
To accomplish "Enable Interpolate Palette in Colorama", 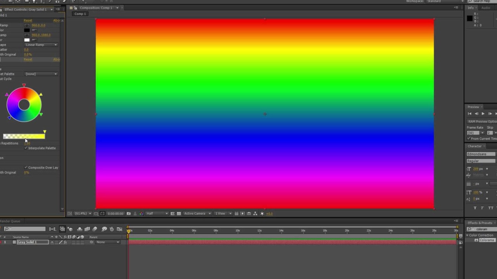I will click(26, 148).
